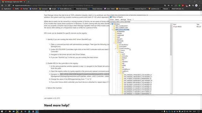Select the HDAUDIO folder icon
The image size is (202, 113).
click(x=121, y=62)
